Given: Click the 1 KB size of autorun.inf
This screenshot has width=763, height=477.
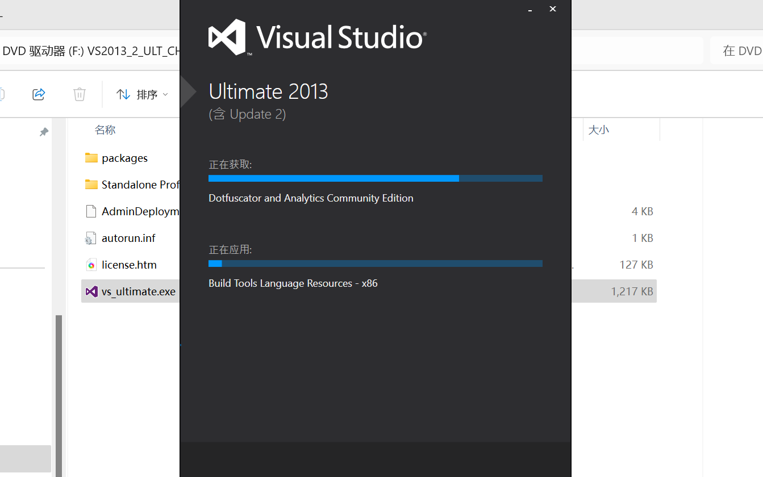Looking at the screenshot, I should (643, 238).
